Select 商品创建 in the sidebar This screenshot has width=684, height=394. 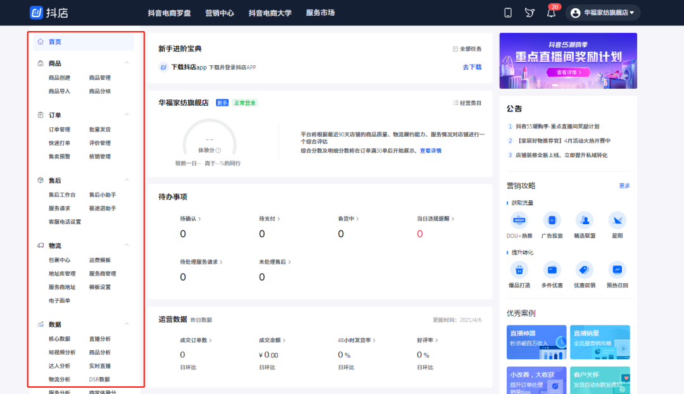(60, 78)
